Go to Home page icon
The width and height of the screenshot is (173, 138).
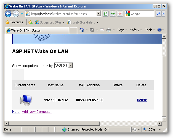click(82, 30)
